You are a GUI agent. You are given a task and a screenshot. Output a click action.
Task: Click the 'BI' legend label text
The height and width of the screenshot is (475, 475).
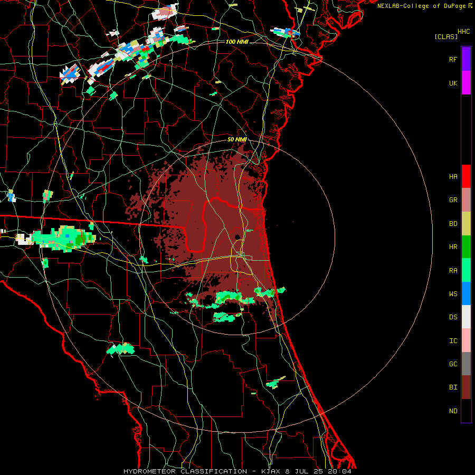[453, 387]
